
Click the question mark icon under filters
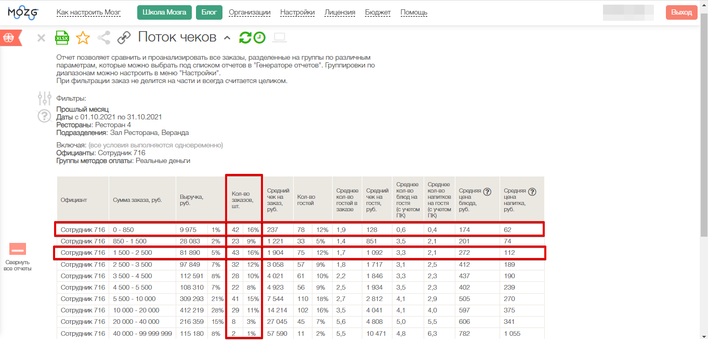45,116
